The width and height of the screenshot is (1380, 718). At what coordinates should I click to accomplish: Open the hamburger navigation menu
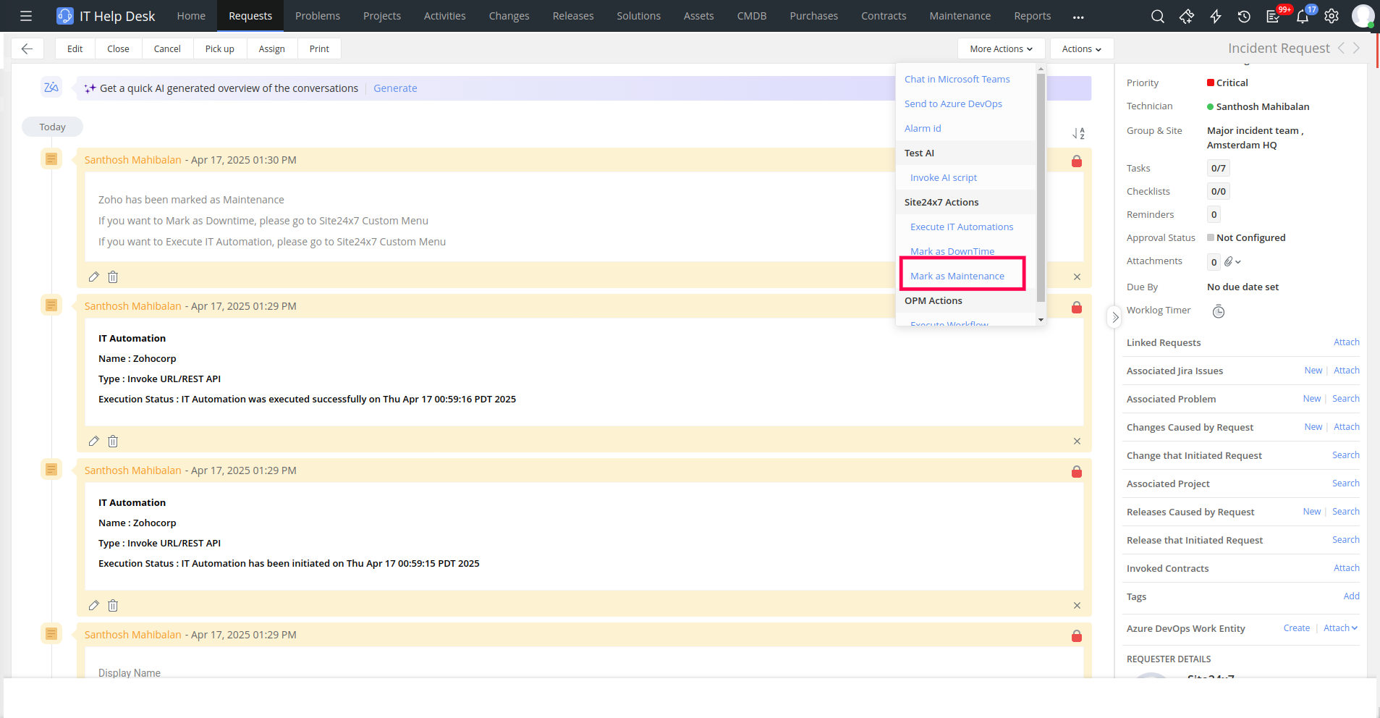[x=26, y=16]
